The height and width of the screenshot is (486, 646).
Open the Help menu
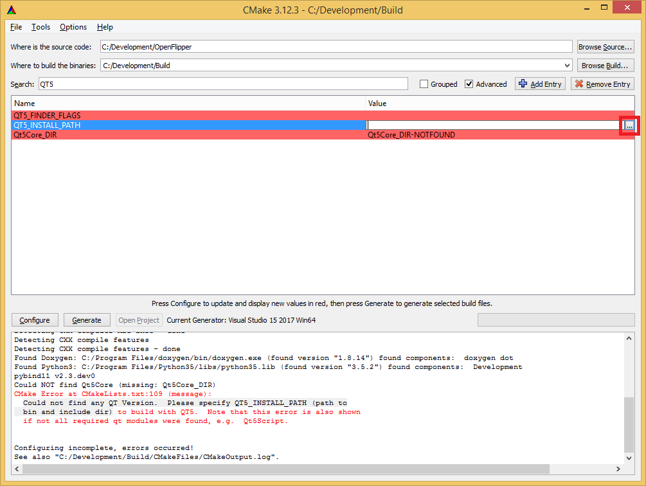(105, 27)
